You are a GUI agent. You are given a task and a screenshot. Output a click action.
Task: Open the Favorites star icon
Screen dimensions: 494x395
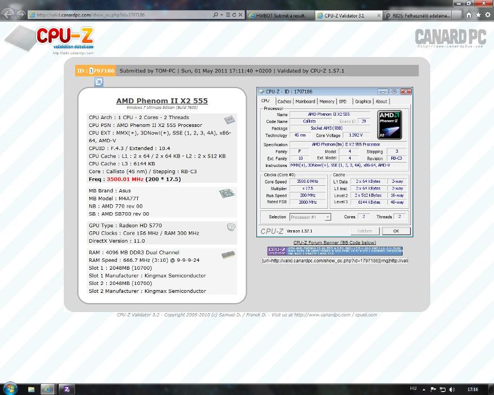[478, 15]
